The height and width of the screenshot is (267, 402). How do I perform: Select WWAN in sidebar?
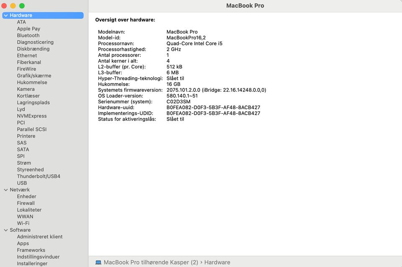25,216
